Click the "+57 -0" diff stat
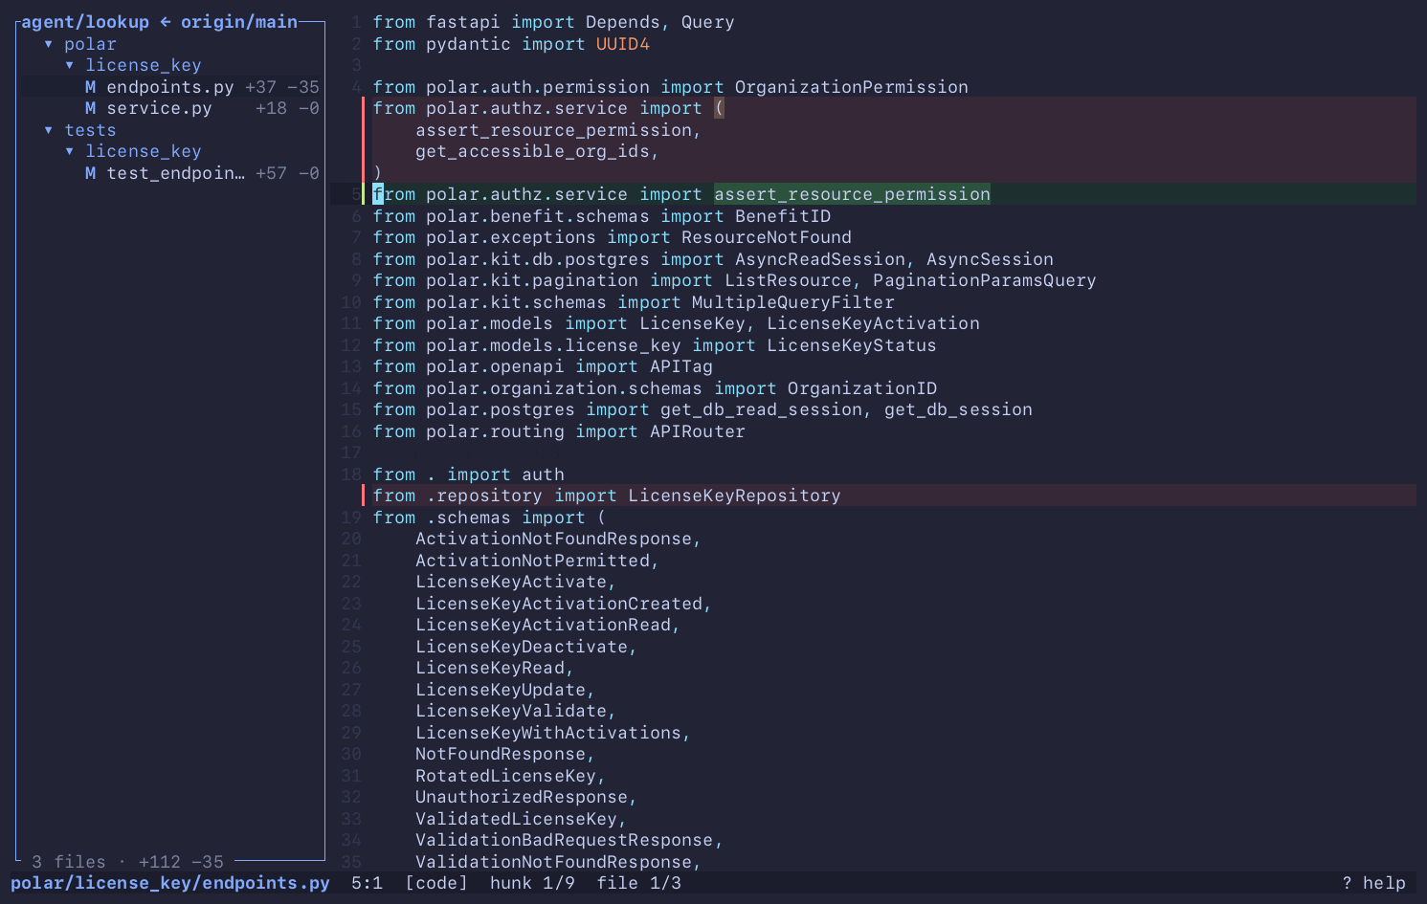 click(x=287, y=173)
